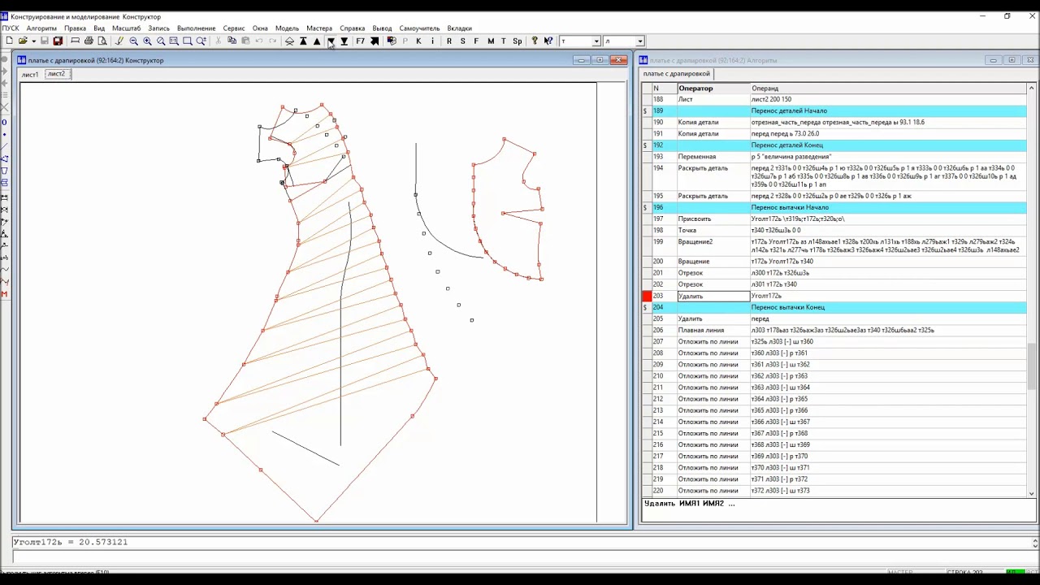
Task: Click the red marker on row 203
Action: click(647, 296)
